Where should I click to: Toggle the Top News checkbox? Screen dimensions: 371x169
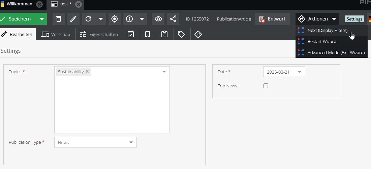coord(266,86)
